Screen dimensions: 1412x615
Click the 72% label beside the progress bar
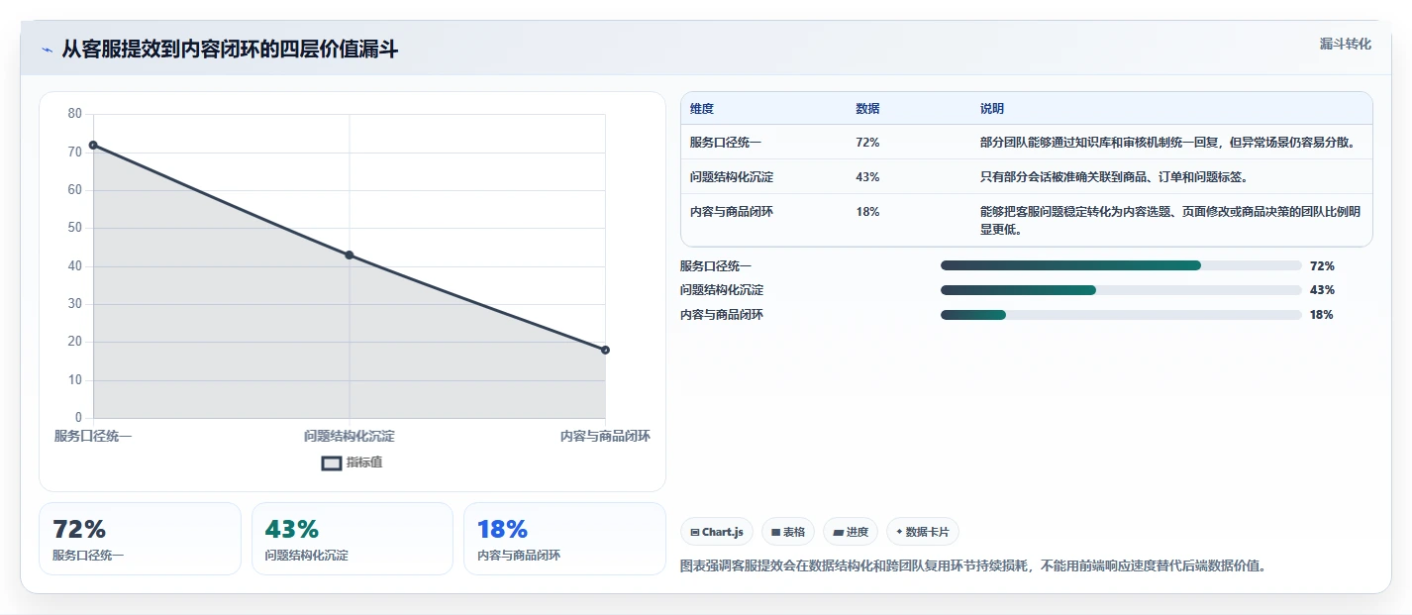pyautogui.click(x=1322, y=266)
